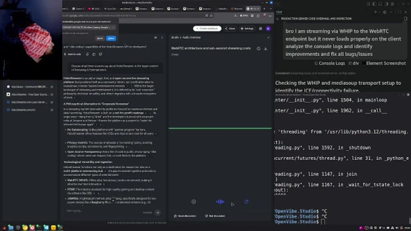Allow microphone permission
This screenshot has height=231, width=411.
(x=111, y=38)
